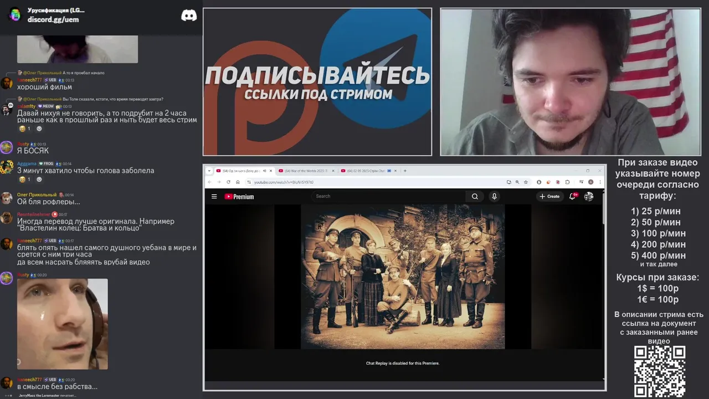The height and width of the screenshot is (399, 709).
Task: Click the YouTube search magnifier button
Action: tap(475, 196)
